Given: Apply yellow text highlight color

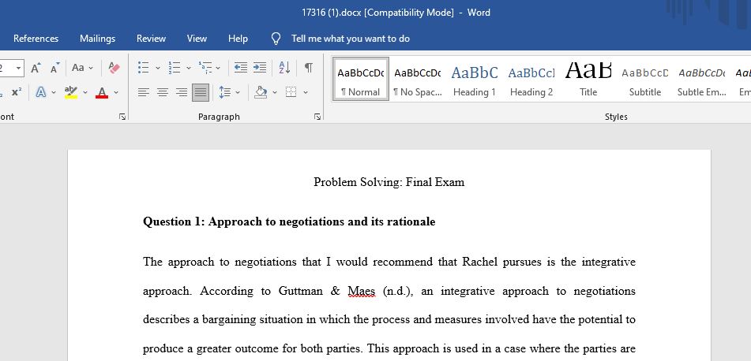Looking at the screenshot, I should 71,91.
